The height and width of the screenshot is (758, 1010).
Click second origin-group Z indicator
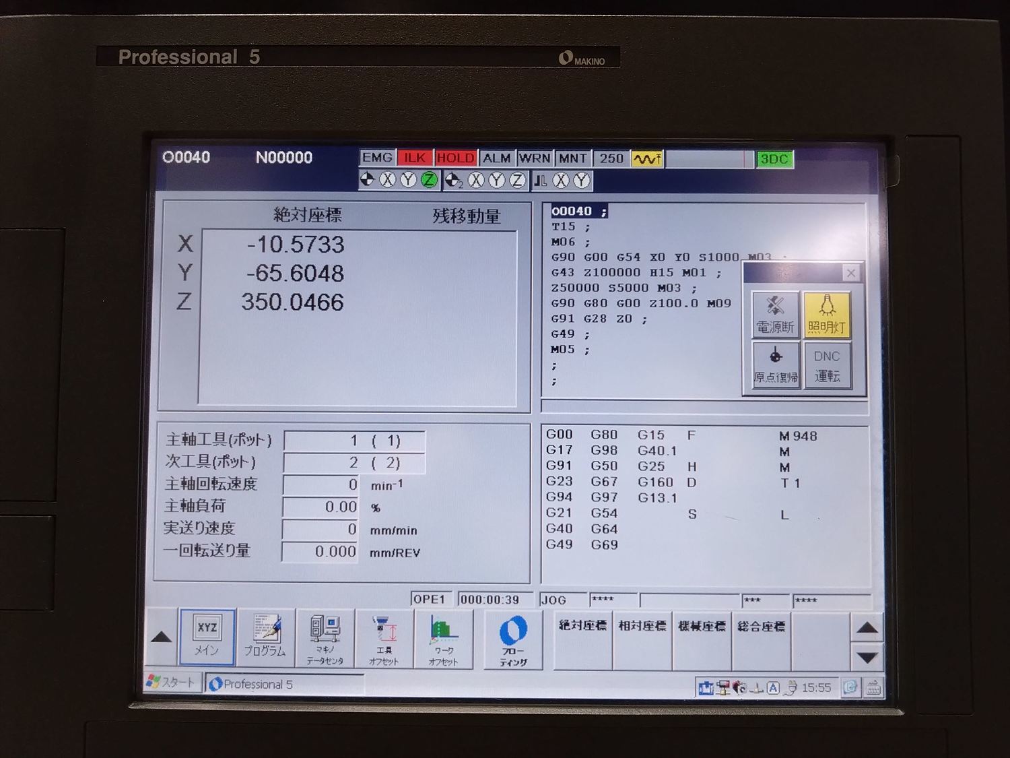(517, 180)
